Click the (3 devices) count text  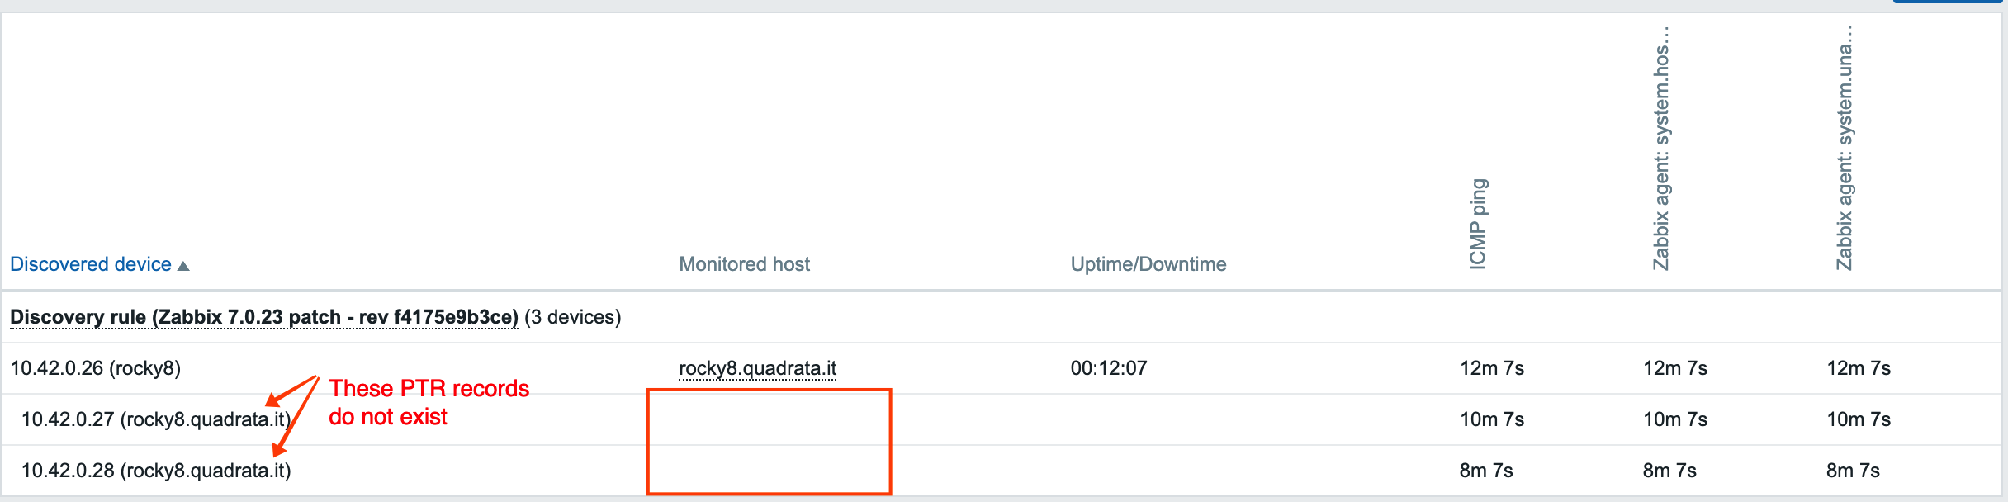573,317
